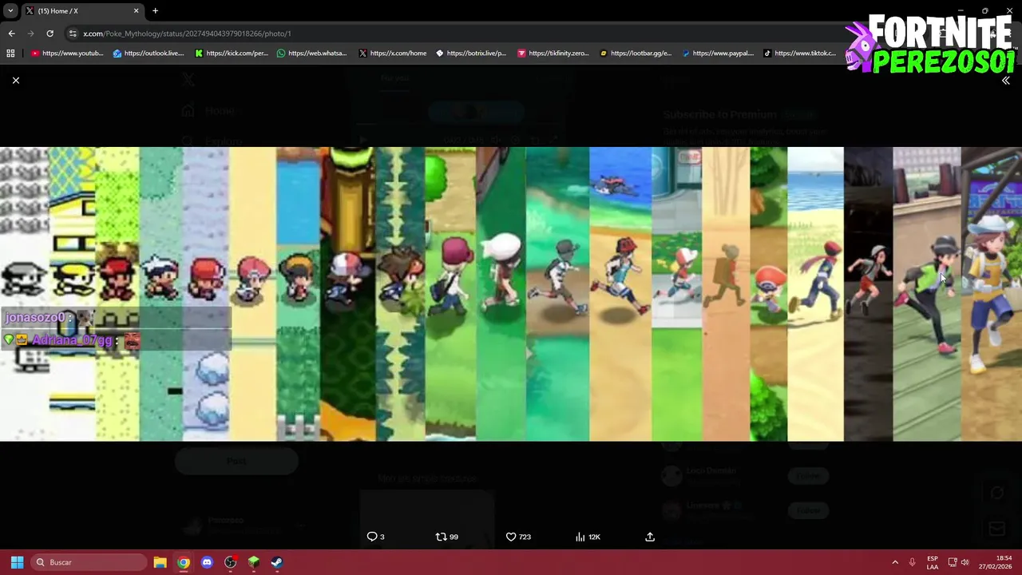Click the microphone tray icon
The width and height of the screenshot is (1022, 575).
912,562
